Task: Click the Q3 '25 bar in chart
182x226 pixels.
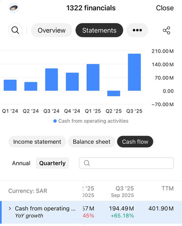Action: (x=134, y=72)
